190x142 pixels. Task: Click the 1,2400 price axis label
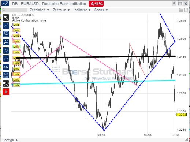click(x=181, y=75)
